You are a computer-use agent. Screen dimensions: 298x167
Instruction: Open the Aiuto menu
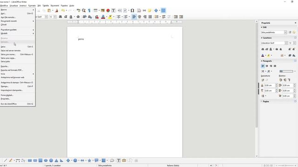click(72, 6)
